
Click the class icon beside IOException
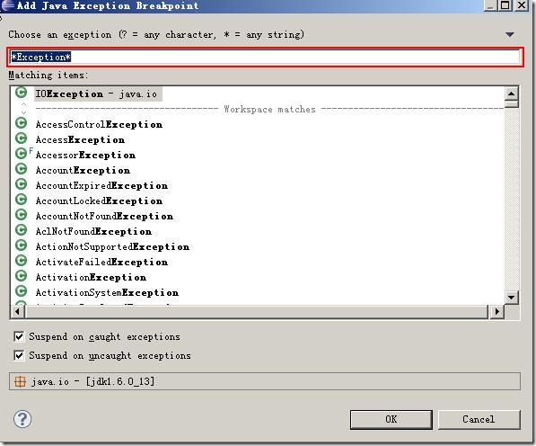click(x=22, y=93)
